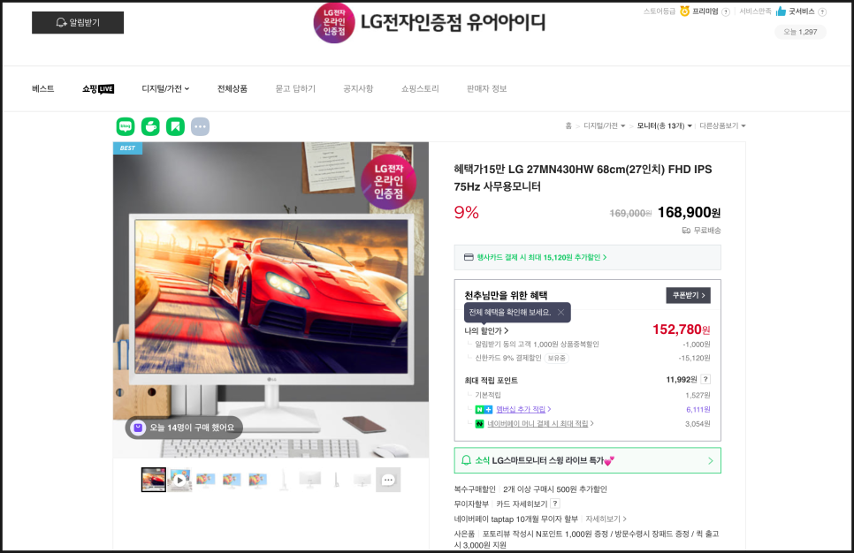Click 2개 이상 구매시 500원 추가할인 text

click(x=554, y=489)
